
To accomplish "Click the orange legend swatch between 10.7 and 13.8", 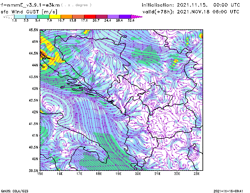I will click(67, 17).
